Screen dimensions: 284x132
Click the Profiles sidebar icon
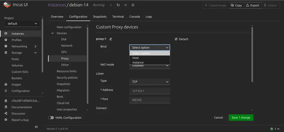click(6, 40)
